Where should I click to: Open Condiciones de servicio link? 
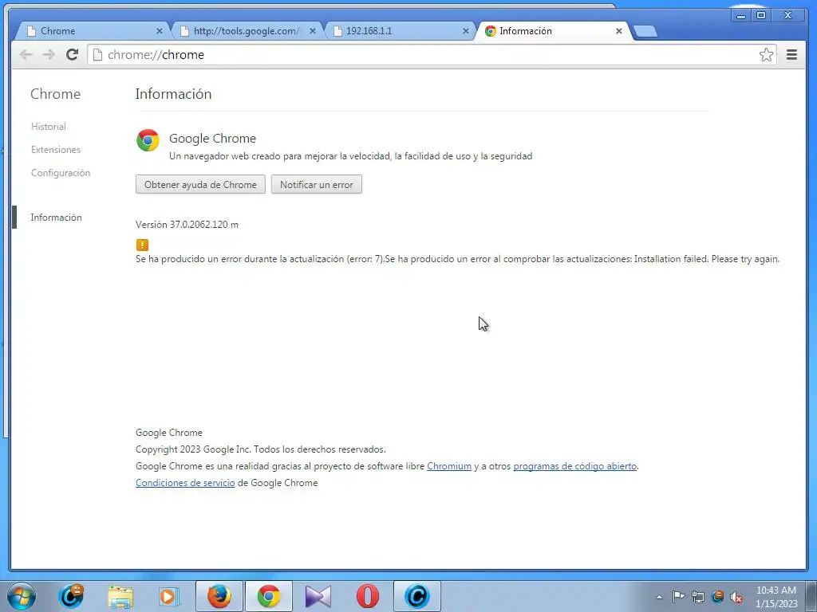[185, 483]
